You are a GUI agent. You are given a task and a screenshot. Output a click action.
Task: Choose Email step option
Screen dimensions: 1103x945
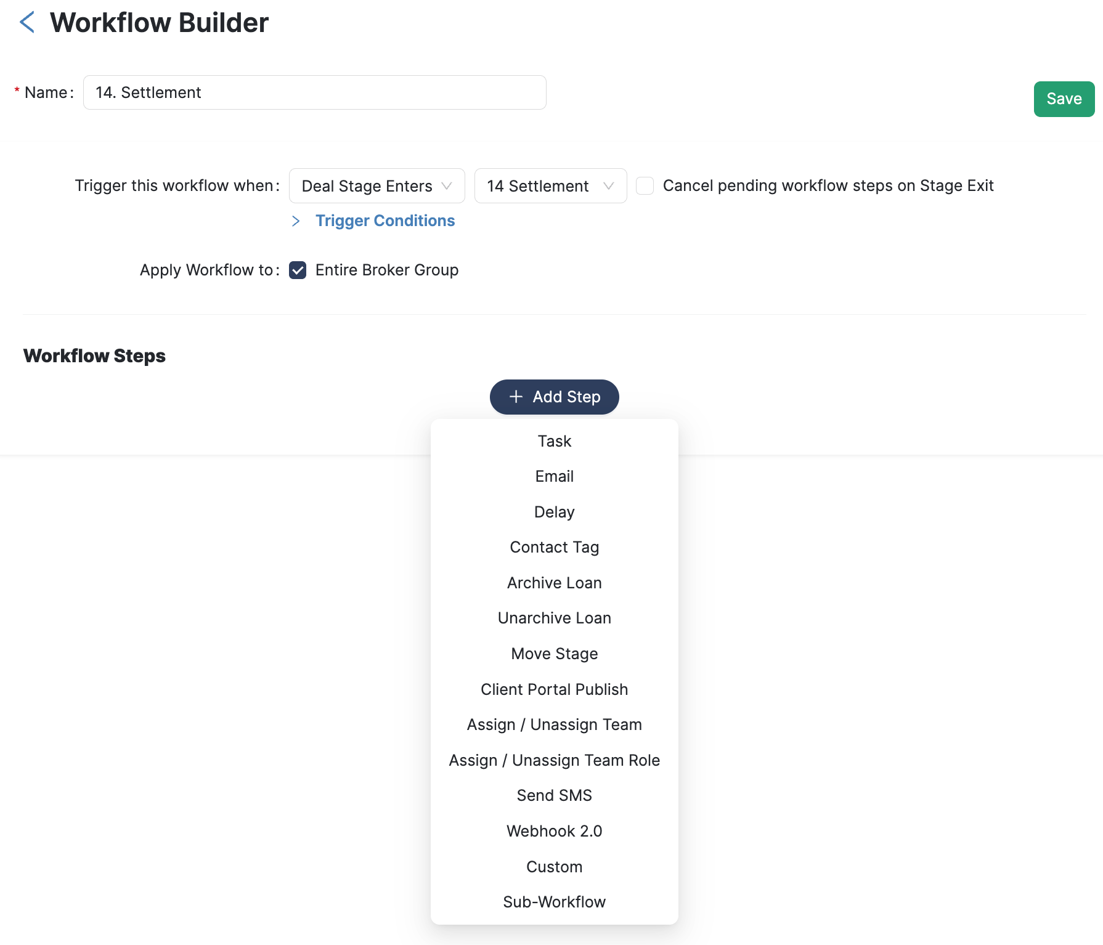(x=554, y=476)
